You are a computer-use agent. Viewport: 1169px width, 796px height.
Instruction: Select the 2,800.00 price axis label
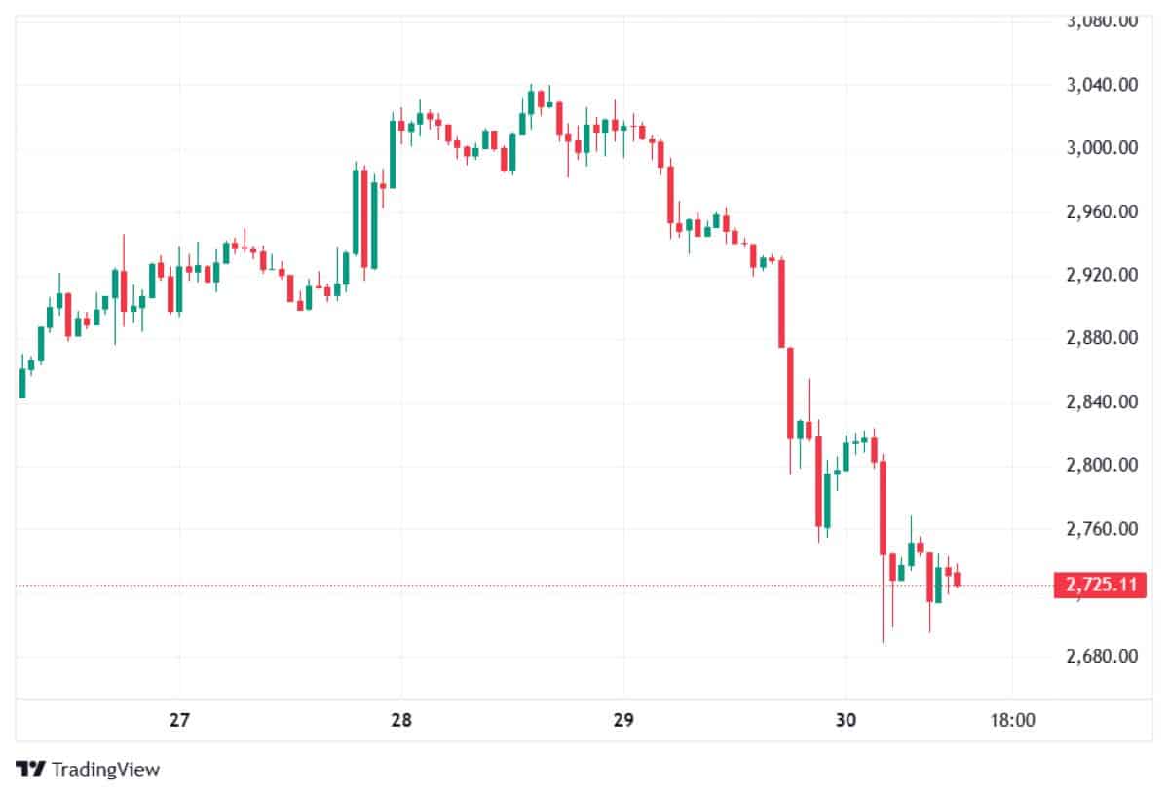point(1102,465)
